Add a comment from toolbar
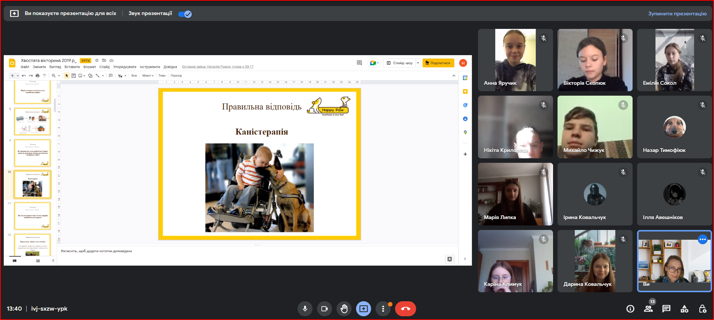Image resolution: width=714 pixels, height=320 pixels. pos(111,76)
